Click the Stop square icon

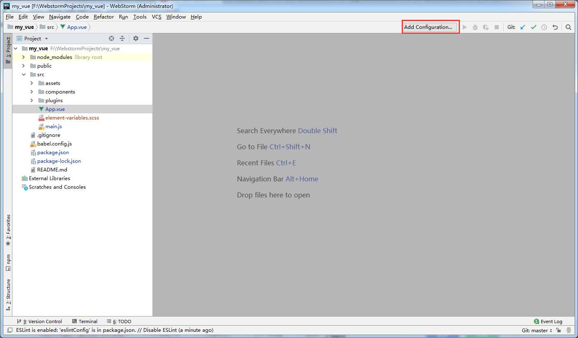tap(497, 27)
